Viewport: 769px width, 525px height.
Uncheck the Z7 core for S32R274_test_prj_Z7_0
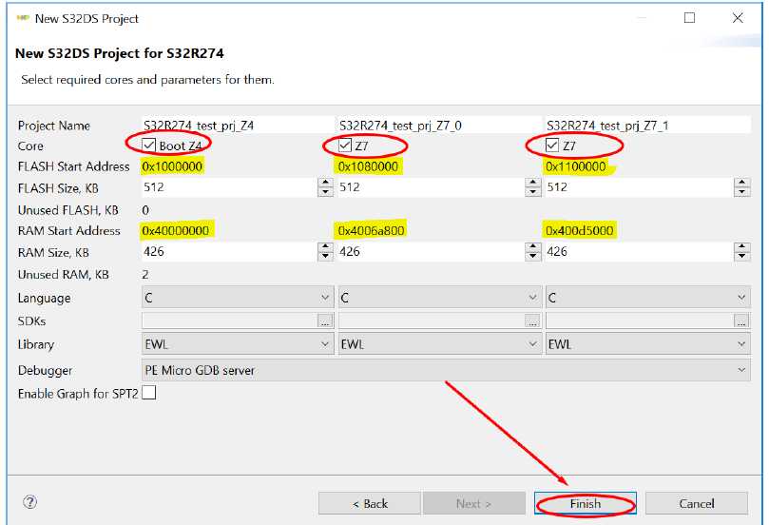tap(345, 146)
